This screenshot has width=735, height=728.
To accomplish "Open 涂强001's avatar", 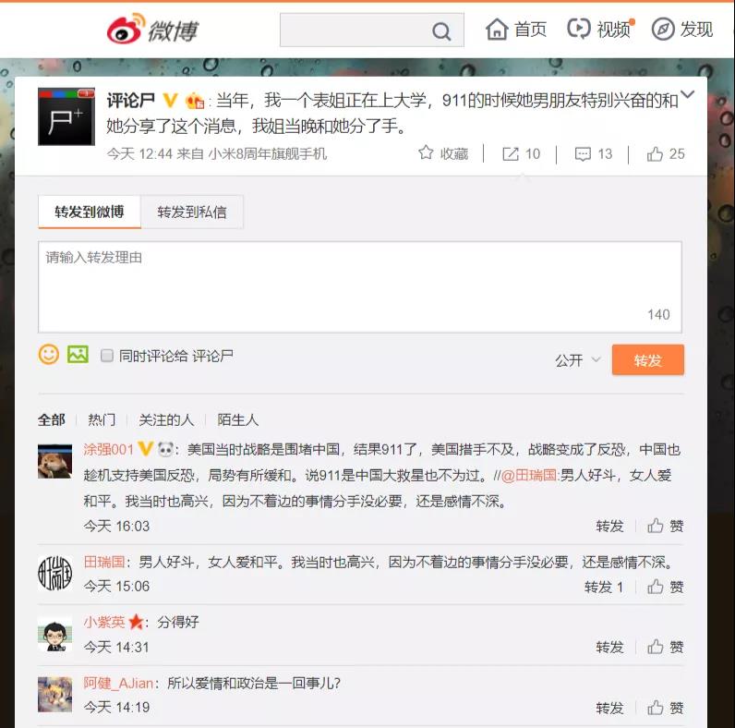I will [x=54, y=461].
